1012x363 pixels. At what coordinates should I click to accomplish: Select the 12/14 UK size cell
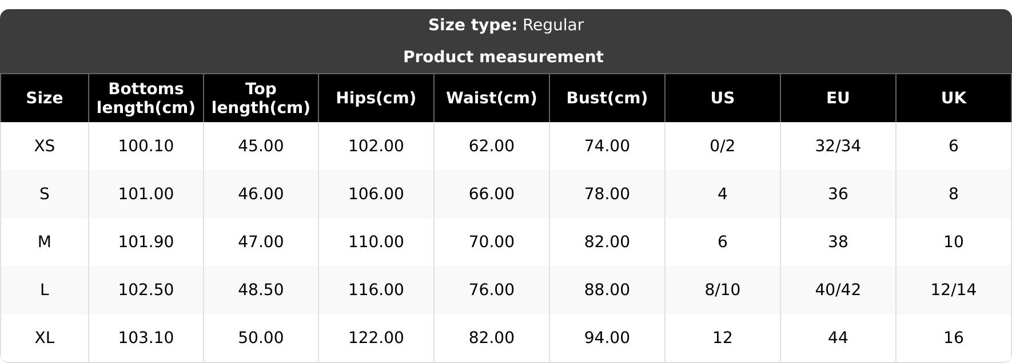953,290
